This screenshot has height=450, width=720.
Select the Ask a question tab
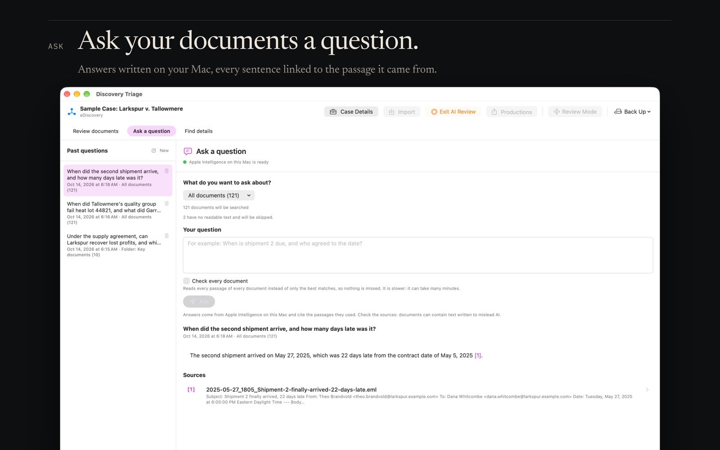[152, 131]
